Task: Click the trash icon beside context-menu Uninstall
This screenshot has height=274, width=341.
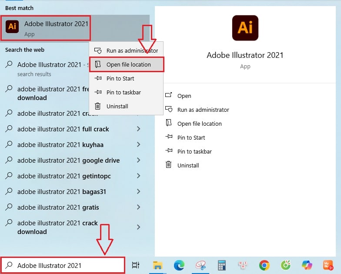Action: pyautogui.click(x=97, y=106)
